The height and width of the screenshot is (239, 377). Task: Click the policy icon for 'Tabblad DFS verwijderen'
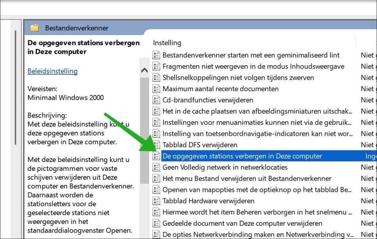(156, 145)
